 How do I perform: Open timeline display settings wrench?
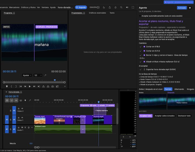click(x=30, y=100)
